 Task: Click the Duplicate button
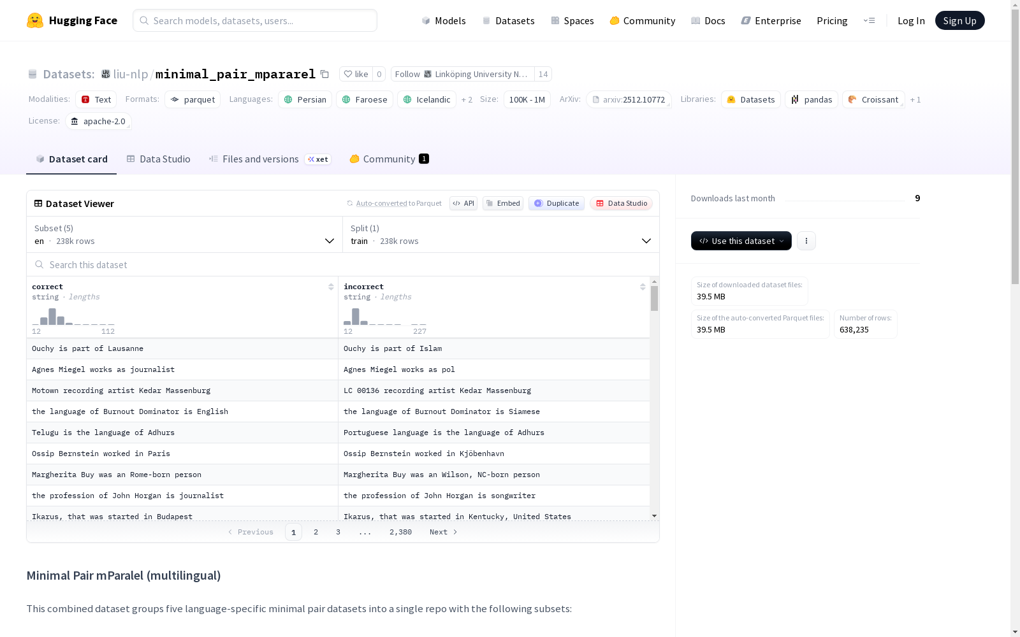pyautogui.click(x=557, y=203)
